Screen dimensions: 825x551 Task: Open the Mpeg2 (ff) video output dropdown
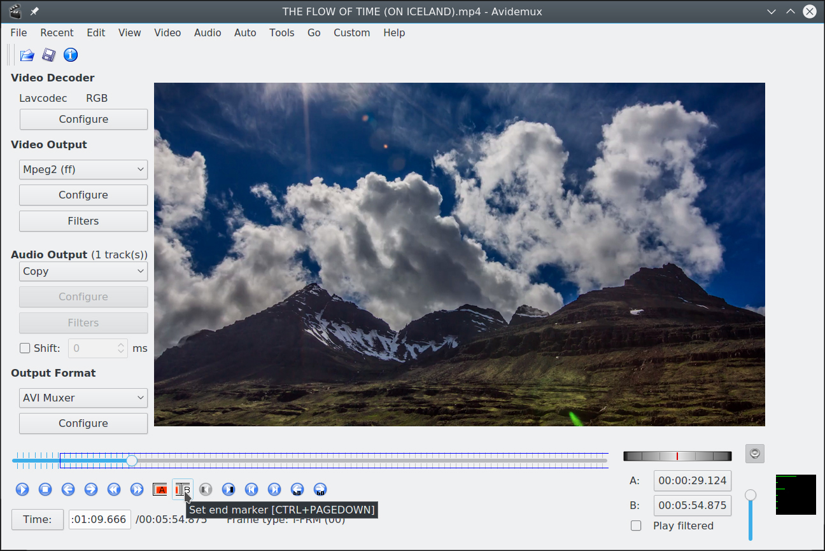pos(83,169)
